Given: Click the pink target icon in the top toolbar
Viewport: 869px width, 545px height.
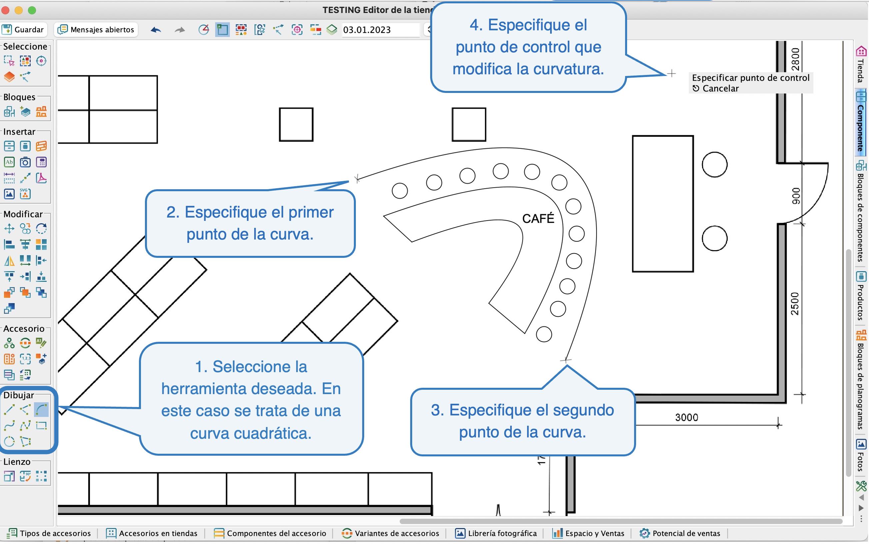Looking at the screenshot, I should pyautogui.click(x=297, y=30).
